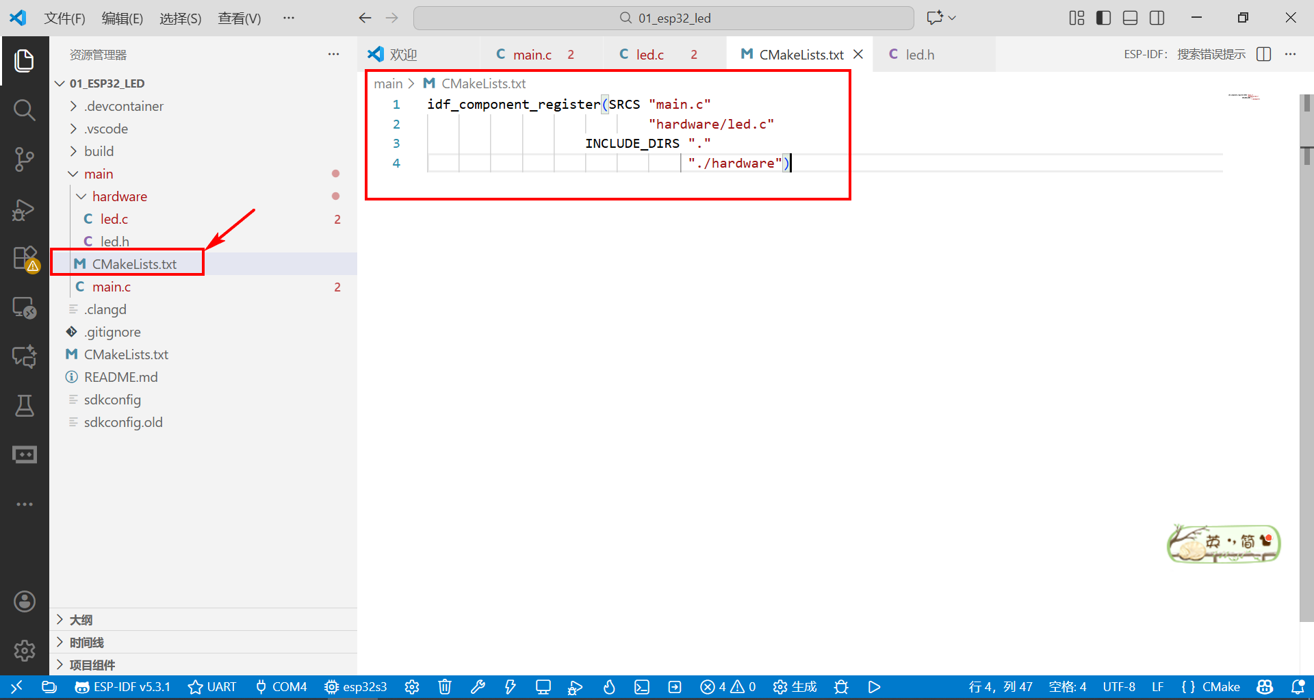Change UTF-8 file encoding
Viewport: 1314px width, 700px height.
[1119, 686]
